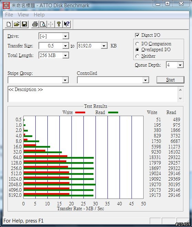Open the View menu
Image resolution: width=192 pixels, height=227 pixels.
click(x=23, y=15)
